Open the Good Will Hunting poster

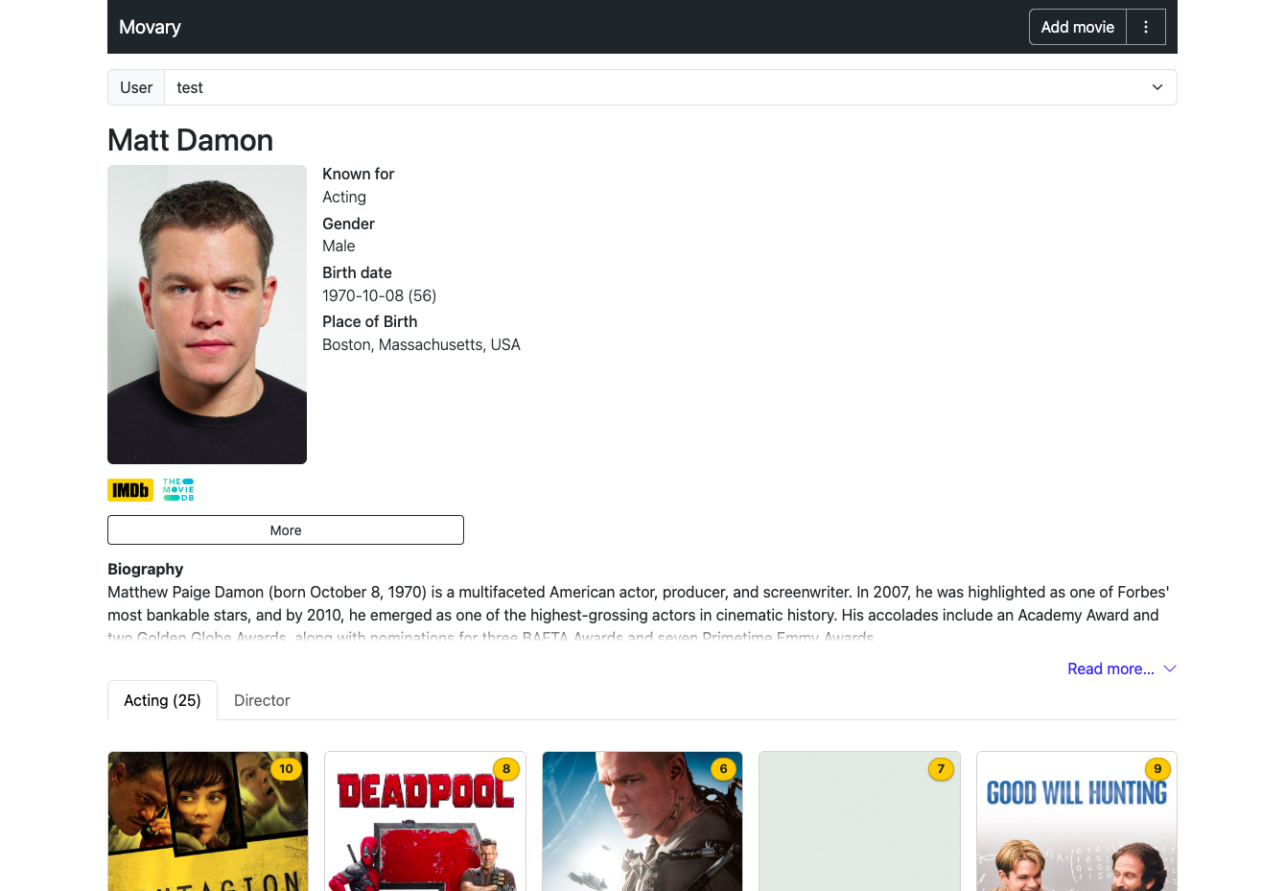(1077, 821)
